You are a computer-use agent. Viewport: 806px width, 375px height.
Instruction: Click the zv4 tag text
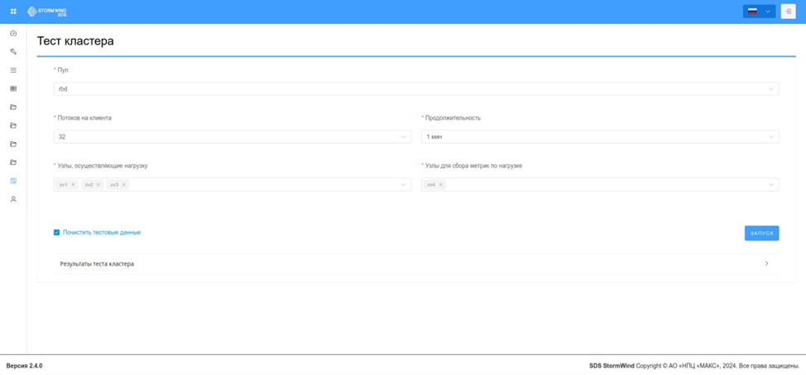pyautogui.click(x=431, y=185)
